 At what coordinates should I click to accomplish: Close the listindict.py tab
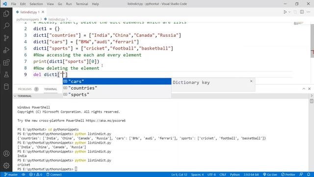43,12
